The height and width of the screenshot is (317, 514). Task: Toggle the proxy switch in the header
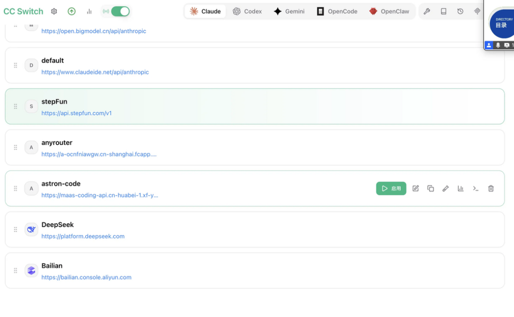(120, 11)
